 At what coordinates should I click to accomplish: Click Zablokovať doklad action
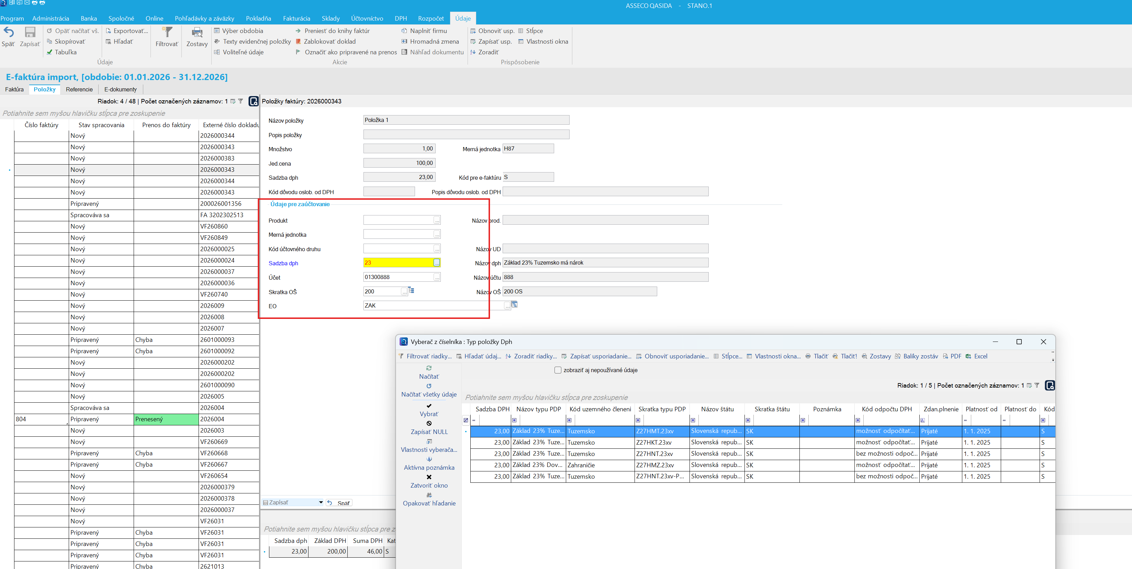pyautogui.click(x=326, y=41)
